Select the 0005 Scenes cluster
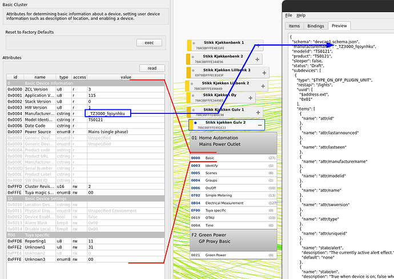 [x=234, y=173]
